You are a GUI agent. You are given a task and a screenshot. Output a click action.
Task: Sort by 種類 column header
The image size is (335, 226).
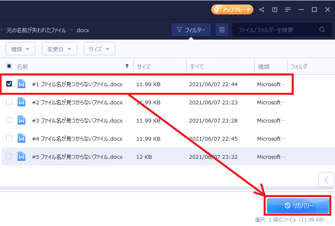(x=264, y=67)
